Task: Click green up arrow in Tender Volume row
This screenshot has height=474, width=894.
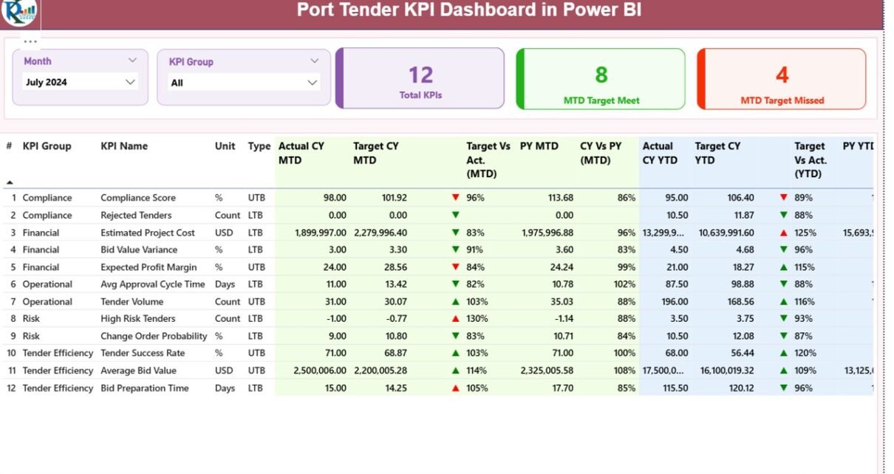Action: [455, 302]
